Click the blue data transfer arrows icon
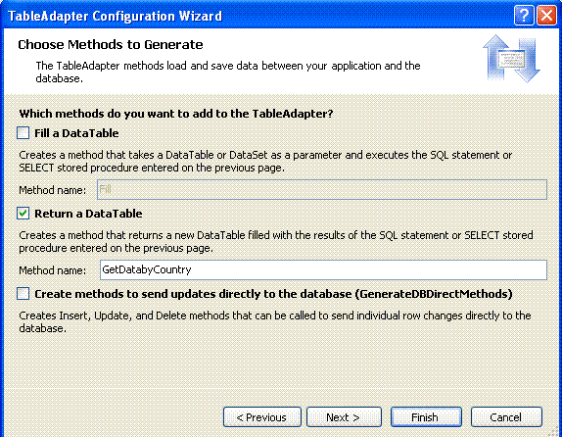This screenshot has height=437, width=562. coord(511,59)
